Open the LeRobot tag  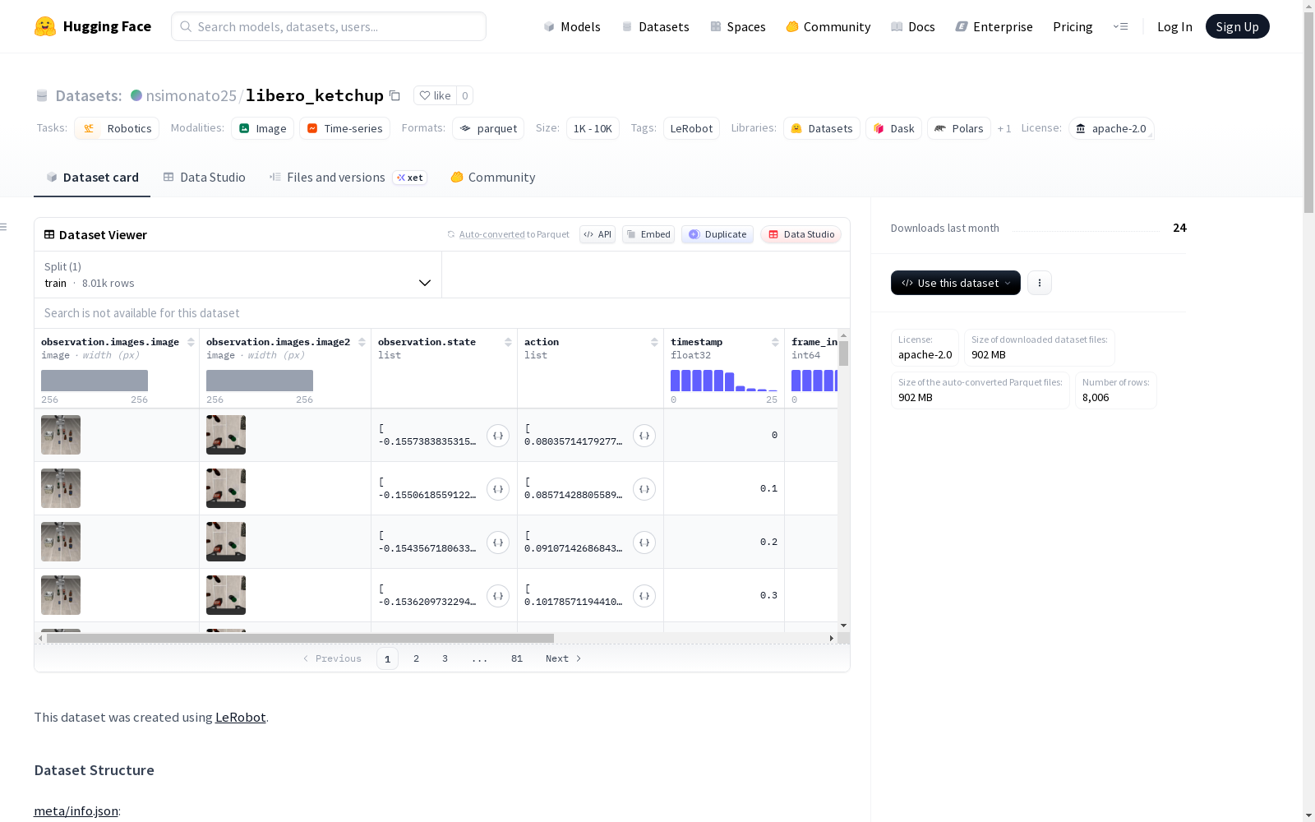pos(691,128)
